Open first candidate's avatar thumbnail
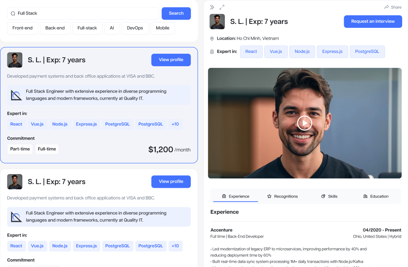The height and width of the screenshot is (267, 408). (x=15, y=60)
